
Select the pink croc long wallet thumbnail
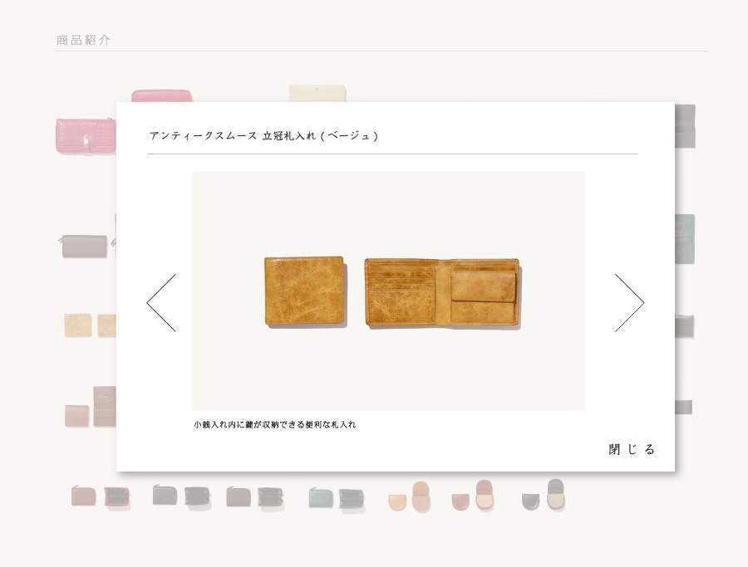[x=86, y=136]
